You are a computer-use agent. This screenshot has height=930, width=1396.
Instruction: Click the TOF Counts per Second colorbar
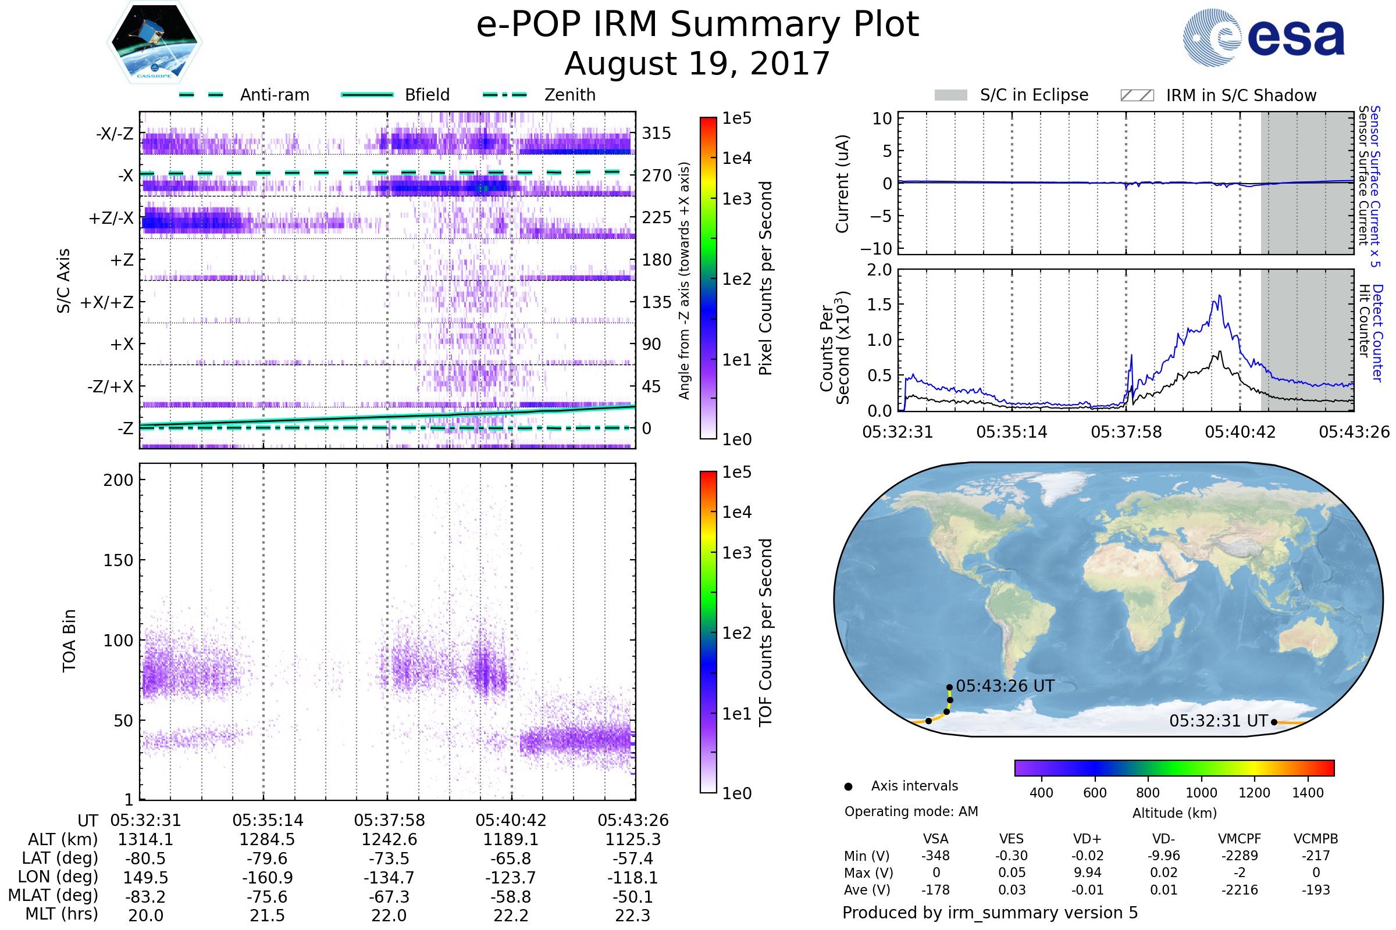(x=708, y=632)
